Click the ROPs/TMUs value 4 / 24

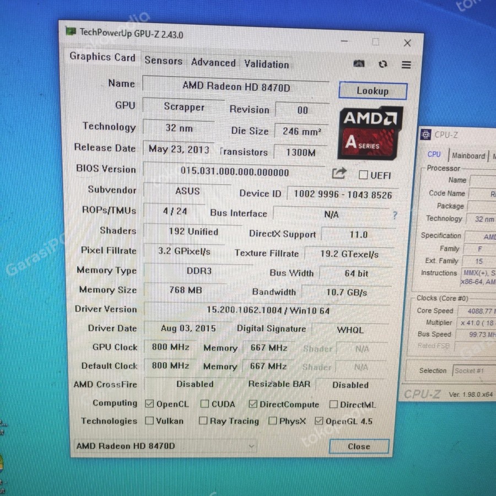pyautogui.click(x=175, y=211)
